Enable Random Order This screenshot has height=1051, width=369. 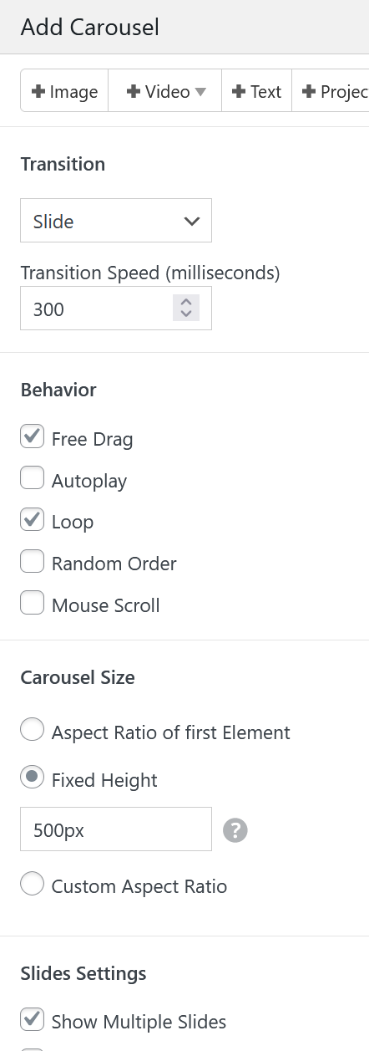click(33, 562)
